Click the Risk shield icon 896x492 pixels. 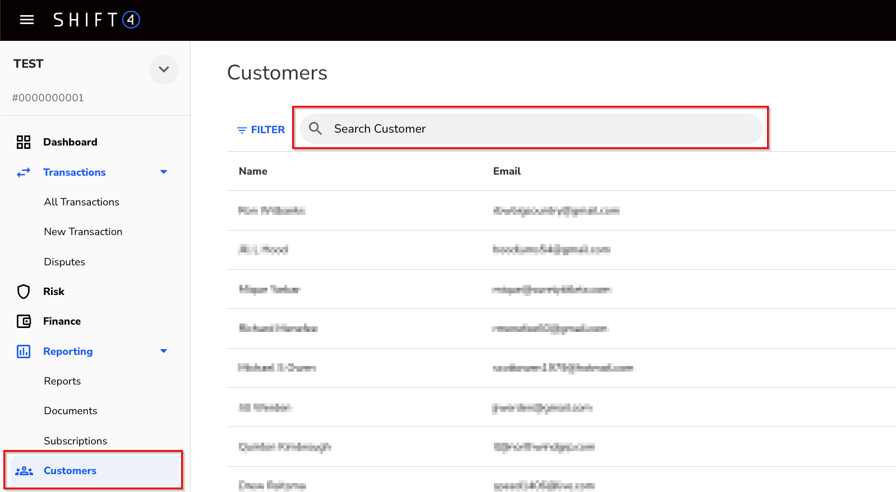click(x=24, y=292)
